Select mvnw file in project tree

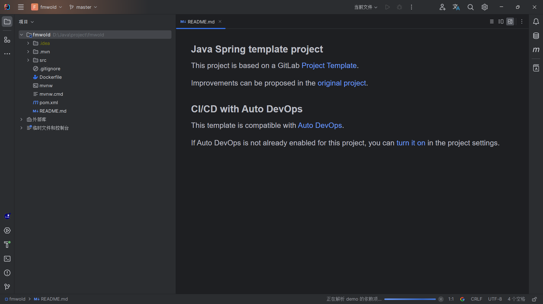[x=43, y=86]
